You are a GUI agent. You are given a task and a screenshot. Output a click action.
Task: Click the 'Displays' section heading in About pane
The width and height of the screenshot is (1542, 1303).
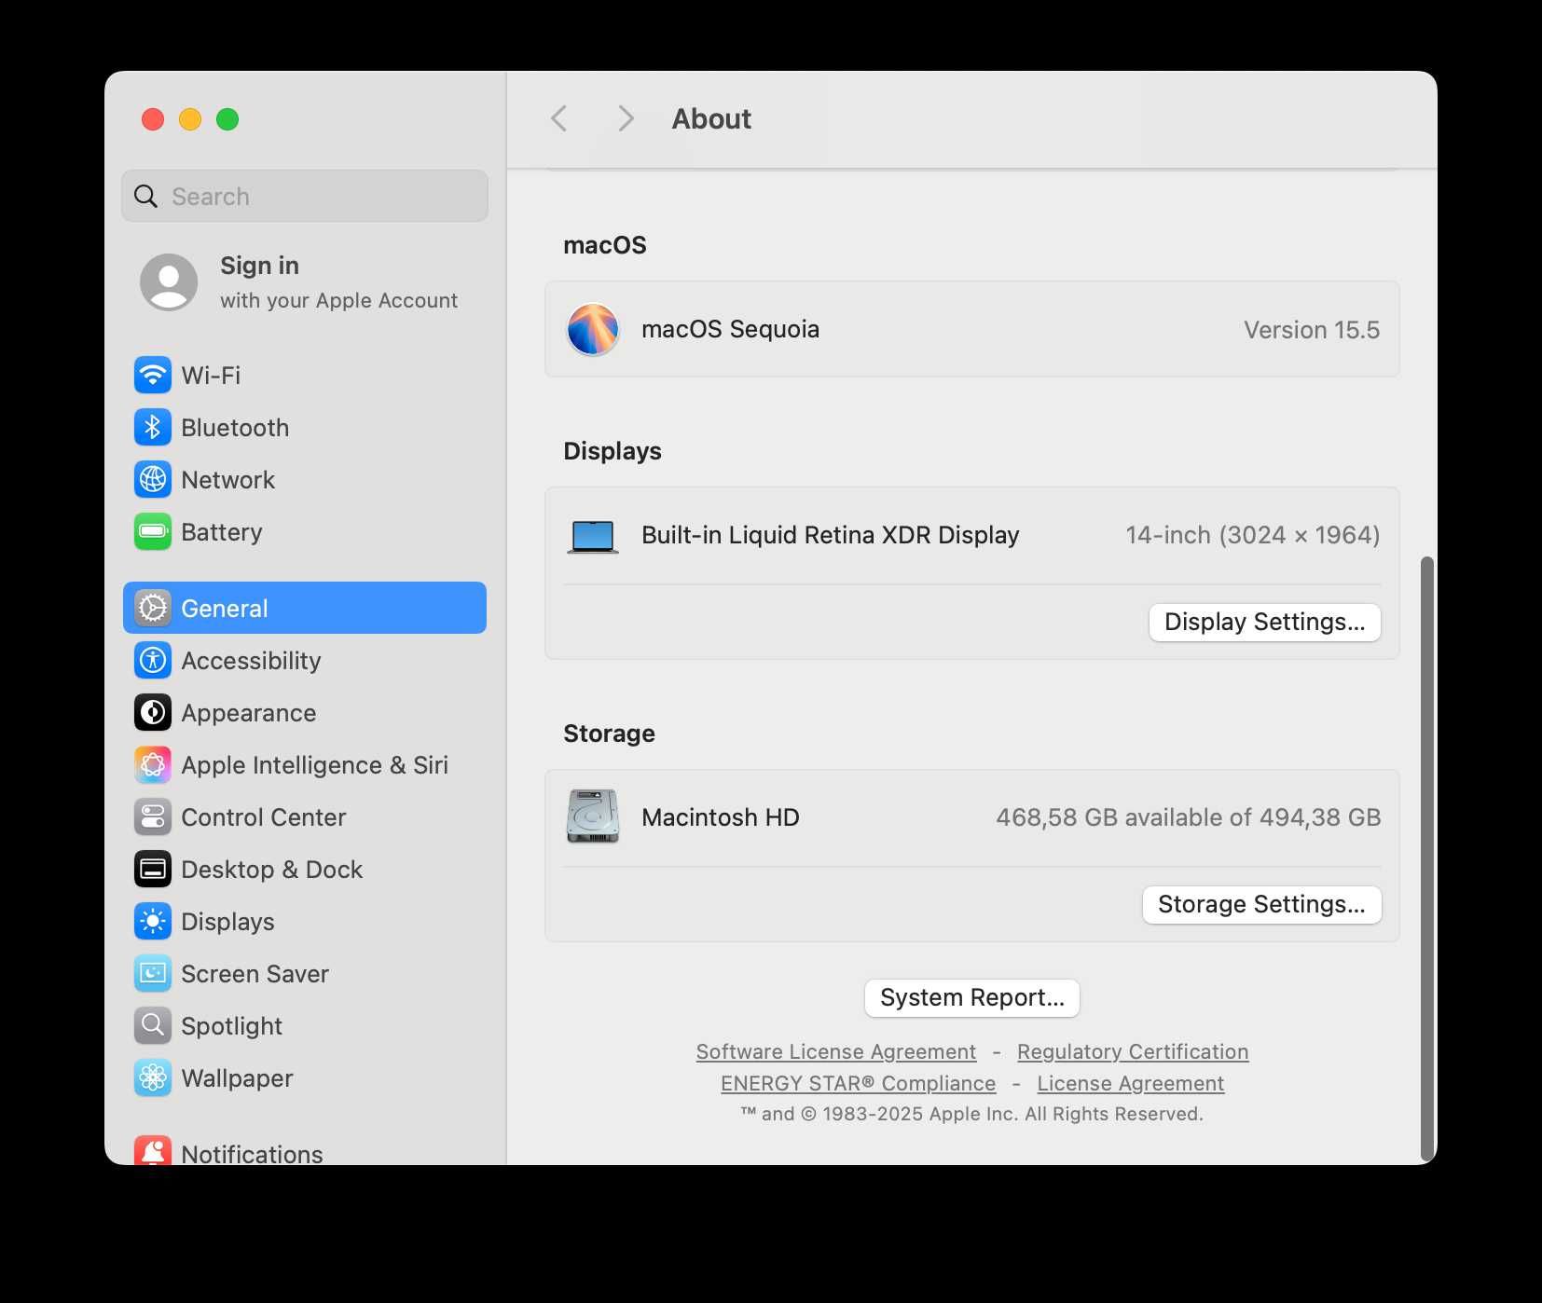(613, 451)
